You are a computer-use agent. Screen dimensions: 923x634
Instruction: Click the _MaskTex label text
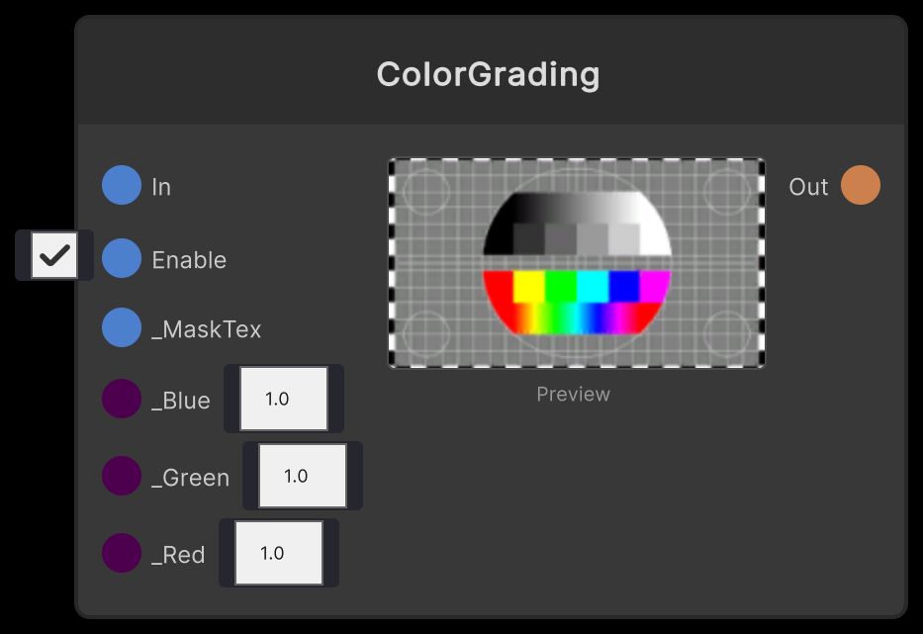coord(206,328)
